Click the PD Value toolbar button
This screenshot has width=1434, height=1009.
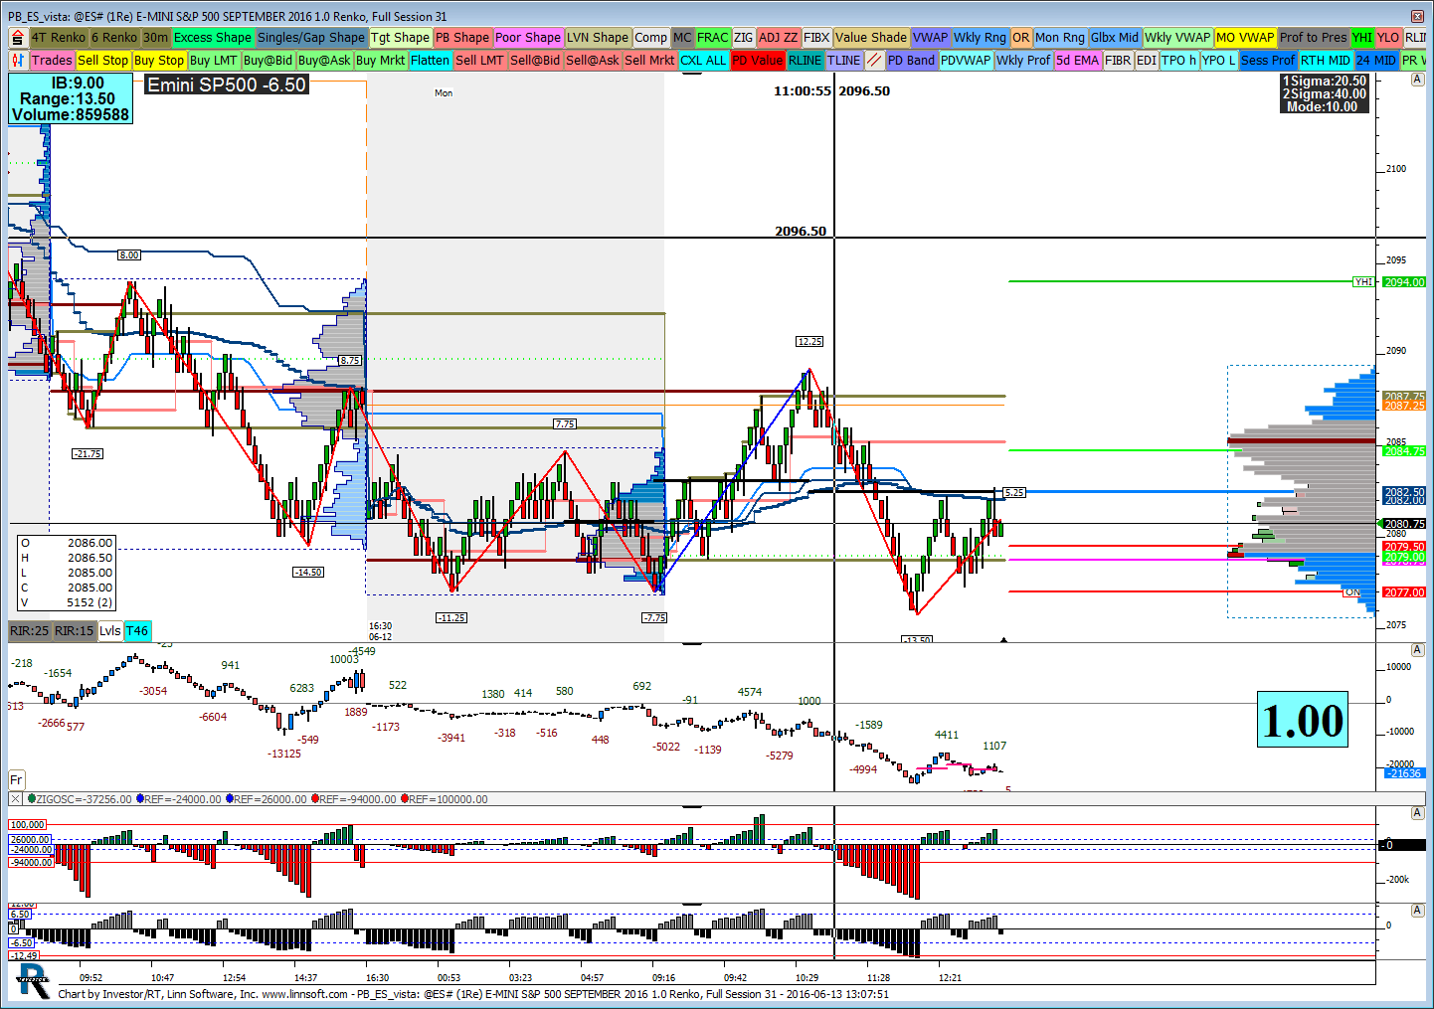tap(758, 61)
